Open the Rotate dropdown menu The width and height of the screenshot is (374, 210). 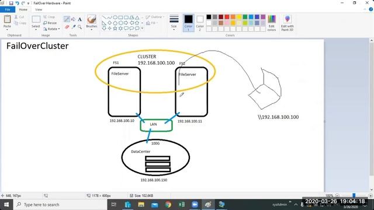[x=51, y=29]
